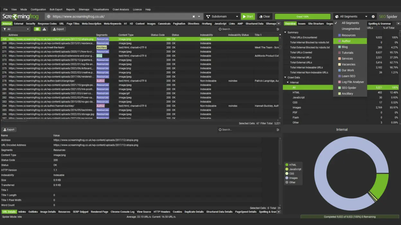The height and width of the screenshot is (225, 401).
Task: Select the Author segment in the list
Action: tap(350, 41)
